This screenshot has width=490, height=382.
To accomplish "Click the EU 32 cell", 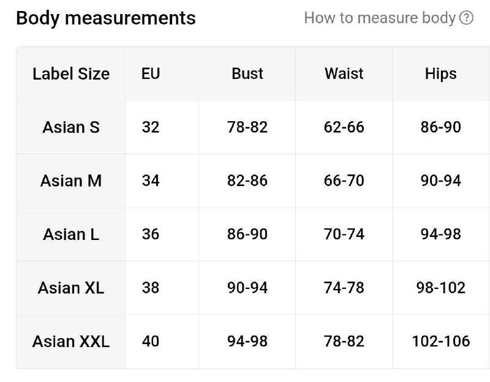I will (151, 127).
